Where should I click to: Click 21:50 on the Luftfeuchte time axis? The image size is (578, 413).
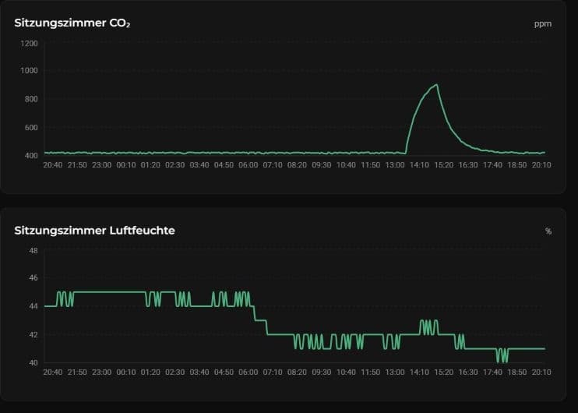point(77,372)
